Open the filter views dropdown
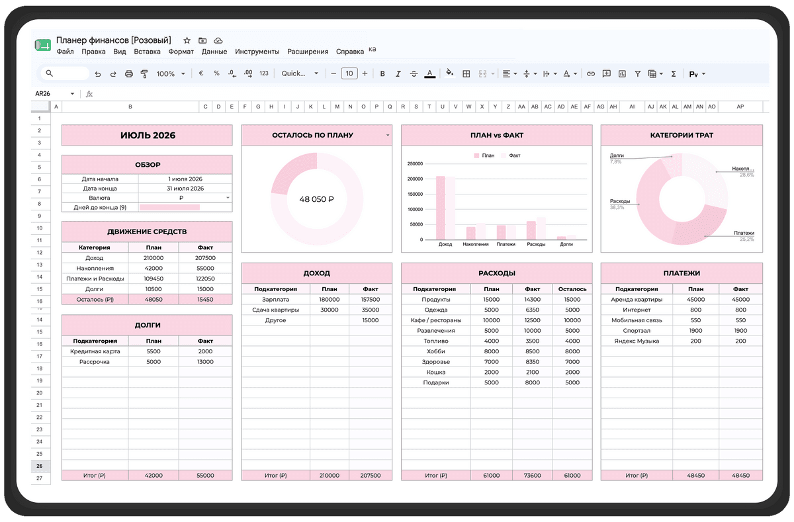 656,74
